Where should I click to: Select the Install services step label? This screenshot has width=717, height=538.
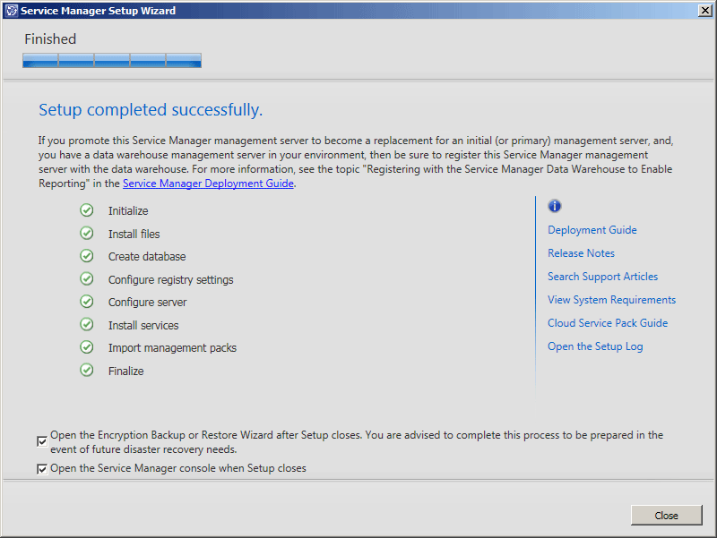(143, 325)
